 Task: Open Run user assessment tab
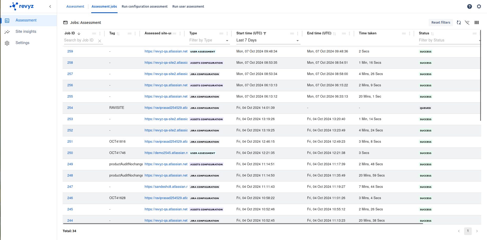pyautogui.click(x=188, y=7)
